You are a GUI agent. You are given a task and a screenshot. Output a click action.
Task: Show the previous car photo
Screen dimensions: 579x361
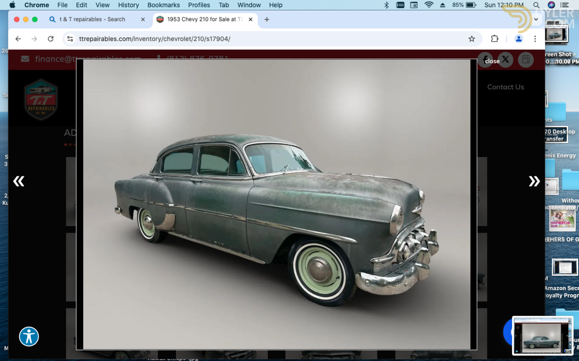tap(18, 181)
